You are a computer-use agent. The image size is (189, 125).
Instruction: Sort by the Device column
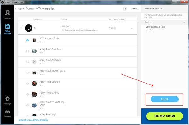(x=38, y=19)
